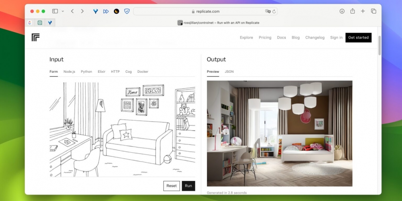
Task: Select the Form input tab
Action: 53,72
